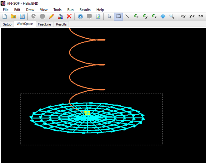Viewport: 206px width, 163px height.
Task: Save the project with the floppy disk icon
Action: point(22,17)
